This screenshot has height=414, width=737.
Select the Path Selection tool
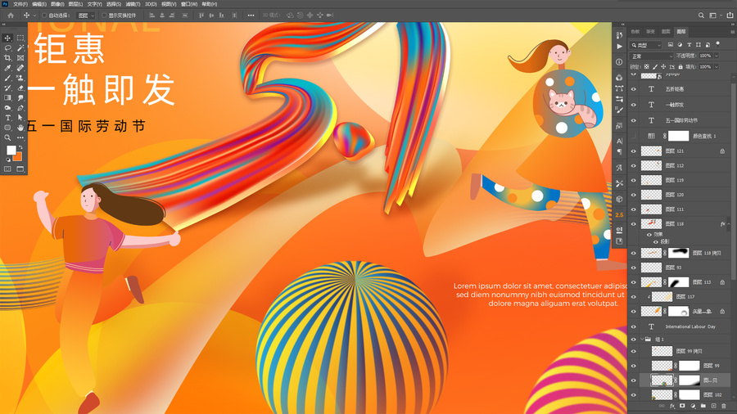(x=20, y=118)
